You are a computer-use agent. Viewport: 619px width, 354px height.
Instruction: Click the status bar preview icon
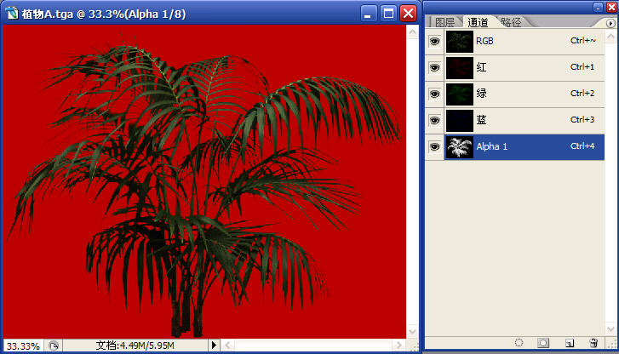[54, 345]
